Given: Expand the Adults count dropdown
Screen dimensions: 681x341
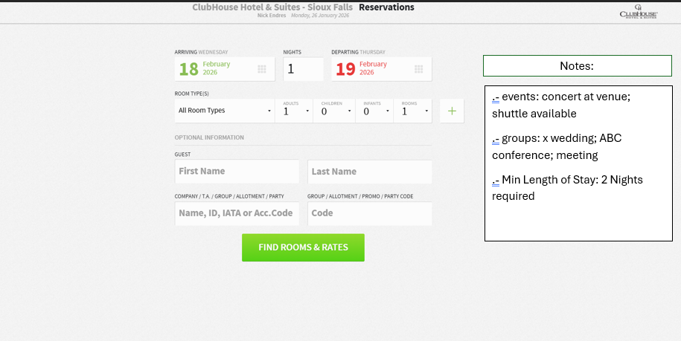Looking at the screenshot, I should pyautogui.click(x=293, y=111).
